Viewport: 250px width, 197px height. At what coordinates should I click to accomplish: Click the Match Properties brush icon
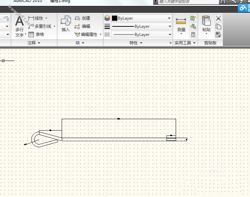pos(218,35)
